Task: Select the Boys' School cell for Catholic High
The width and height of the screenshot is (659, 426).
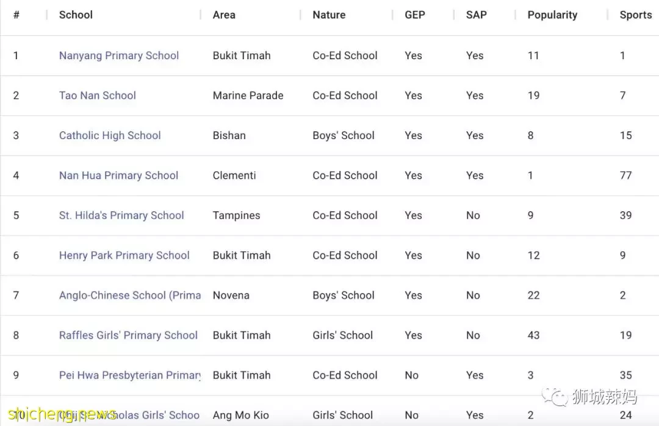Action: click(344, 135)
